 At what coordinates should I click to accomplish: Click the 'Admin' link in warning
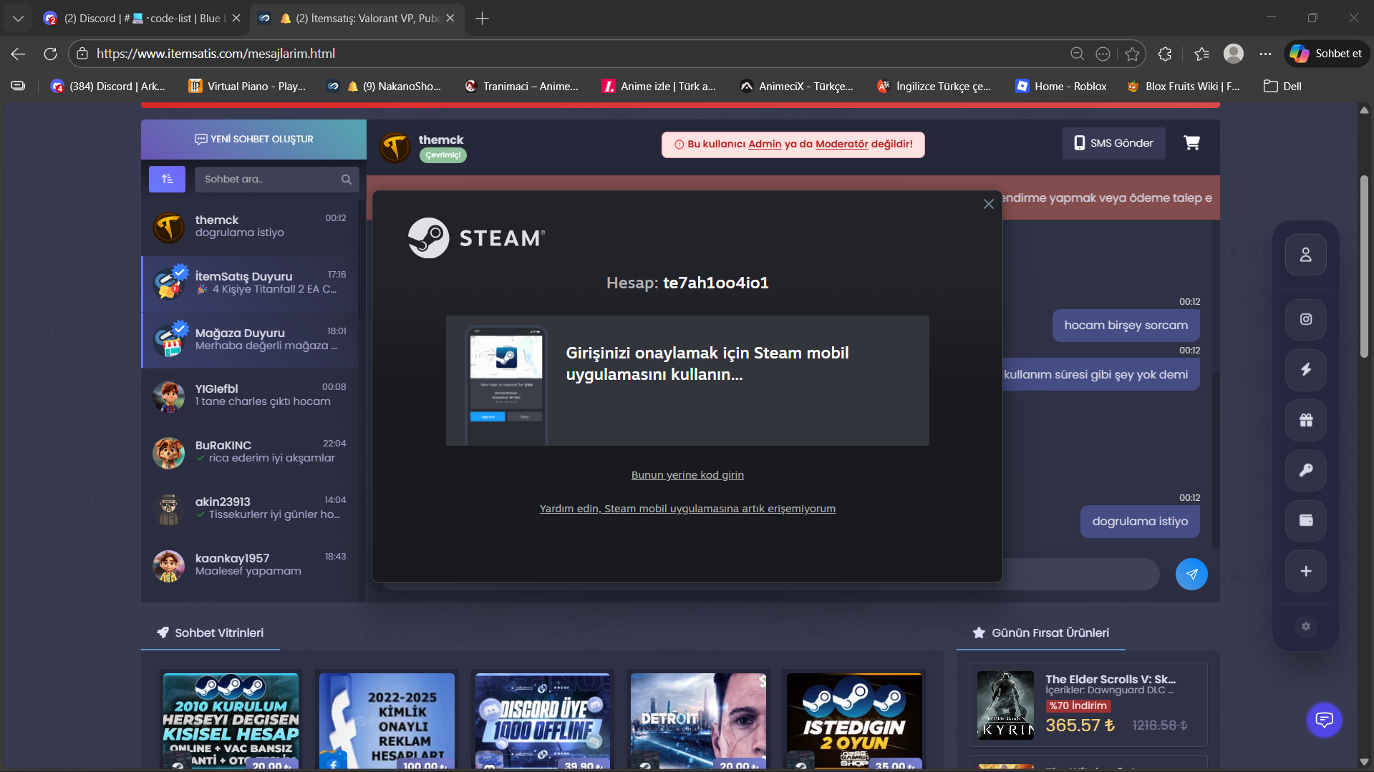pos(765,144)
